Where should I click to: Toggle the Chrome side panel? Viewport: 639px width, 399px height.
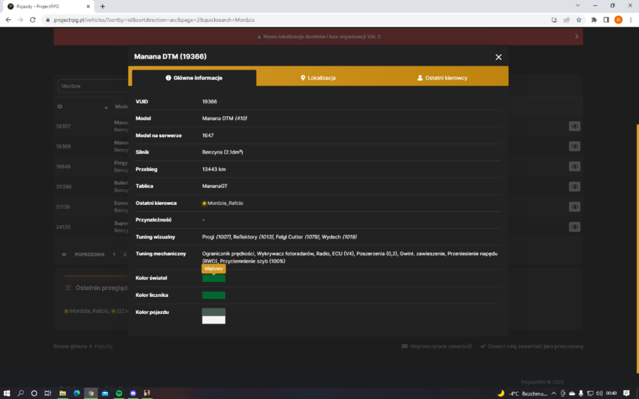[606, 20]
